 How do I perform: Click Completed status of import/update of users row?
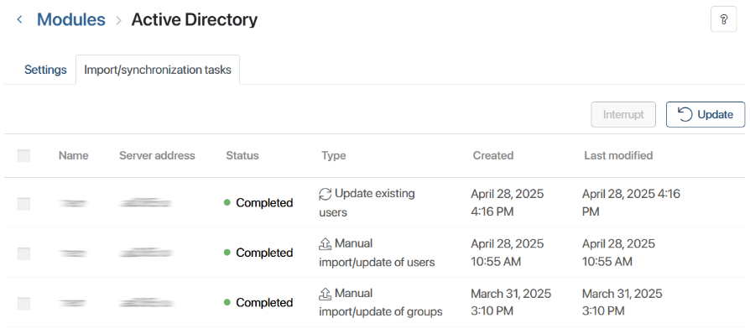pyautogui.click(x=264, y=253)
